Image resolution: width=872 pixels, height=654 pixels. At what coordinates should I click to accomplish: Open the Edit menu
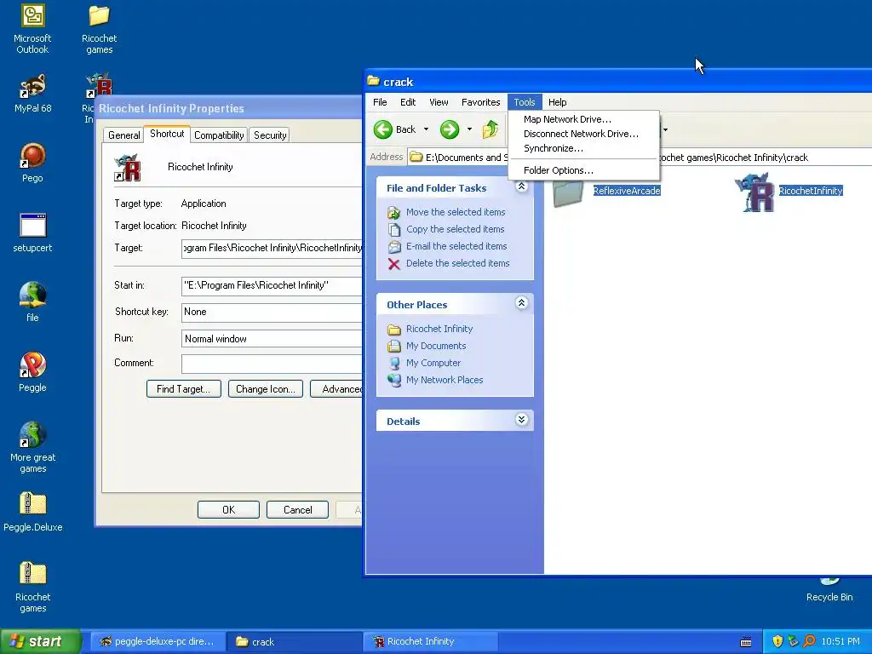(x=408, y=102)
